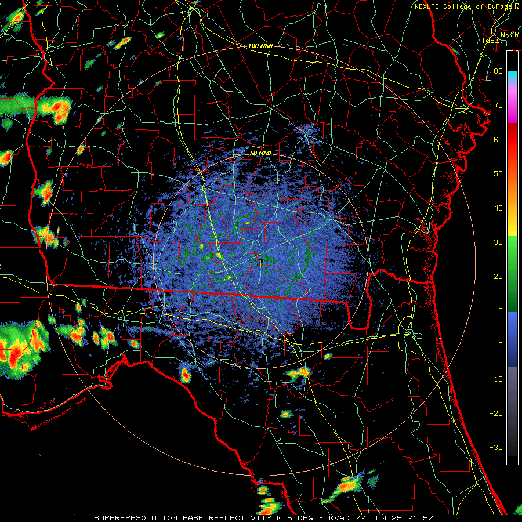Click the 50 value on dBZ scale
The width and height of the screenshot is (522, 522).
(x=498, y=174)
